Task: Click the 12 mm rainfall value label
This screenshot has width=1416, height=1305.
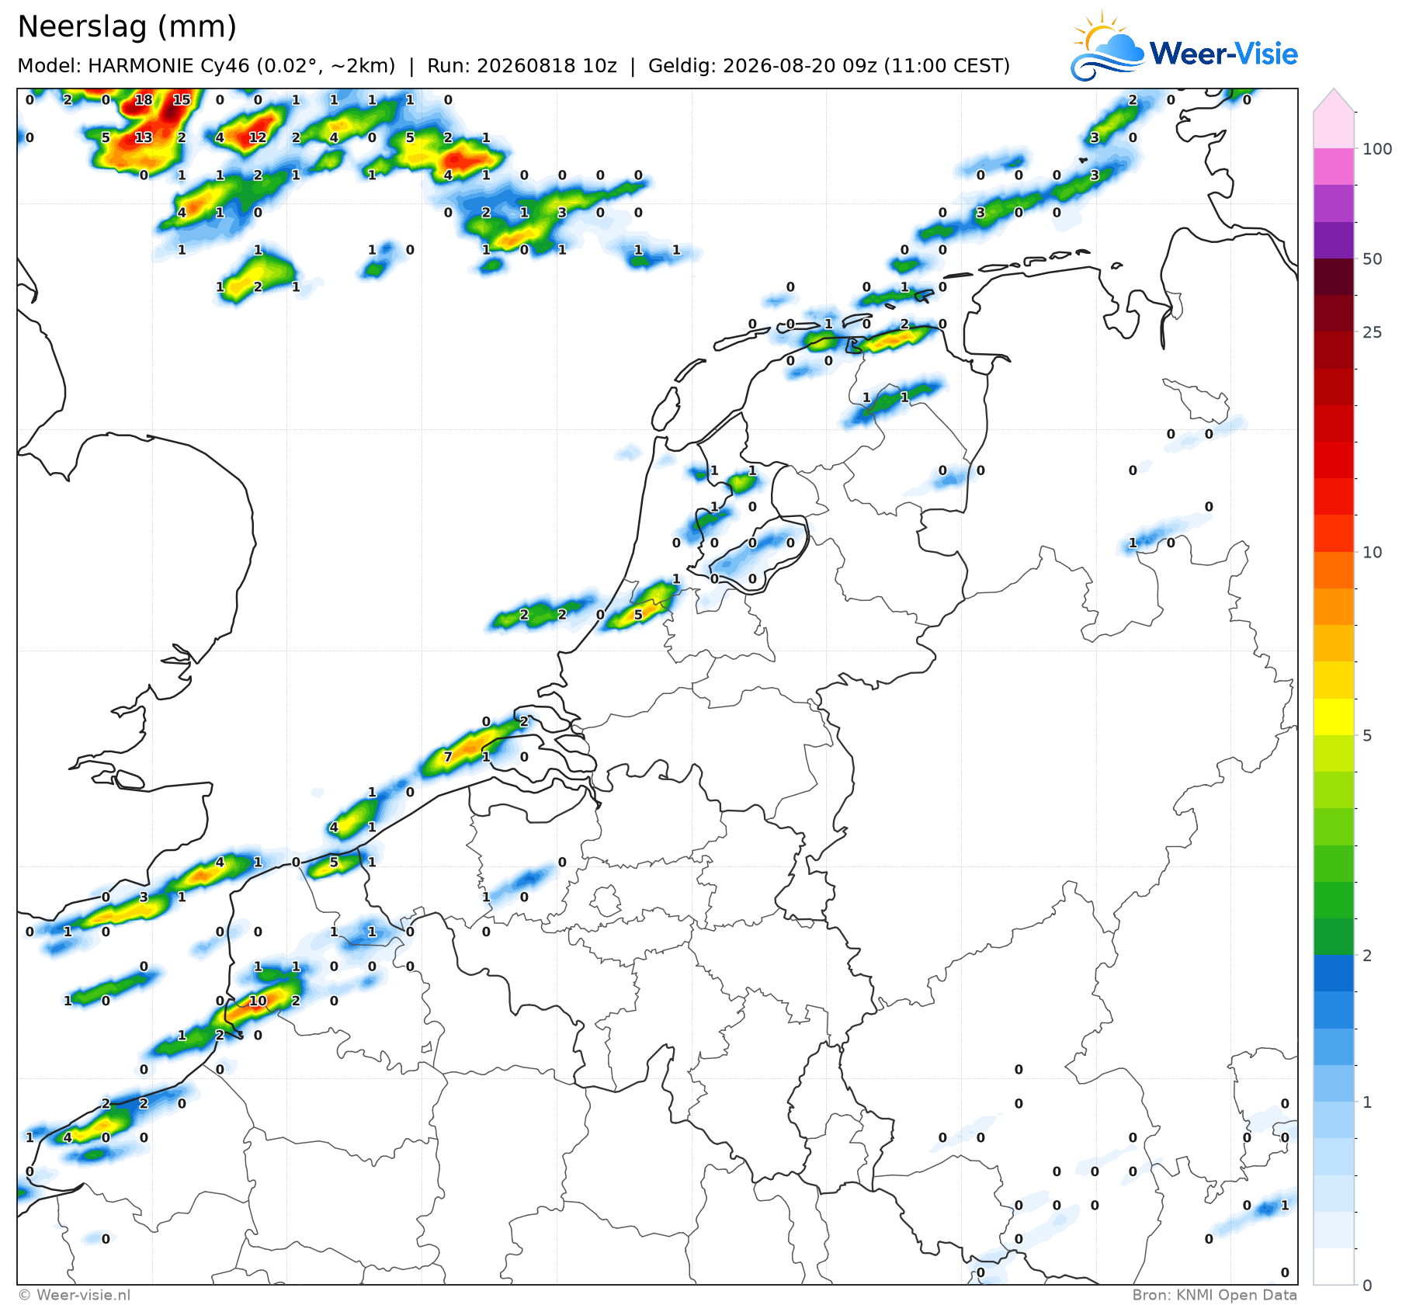Action: pyautogui.click(x=258, y=137)
